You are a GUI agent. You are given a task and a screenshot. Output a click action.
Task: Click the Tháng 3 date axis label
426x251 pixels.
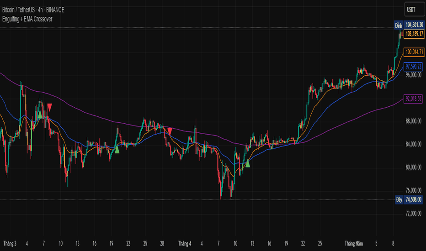pyautogui.click(x=10, y=244)
